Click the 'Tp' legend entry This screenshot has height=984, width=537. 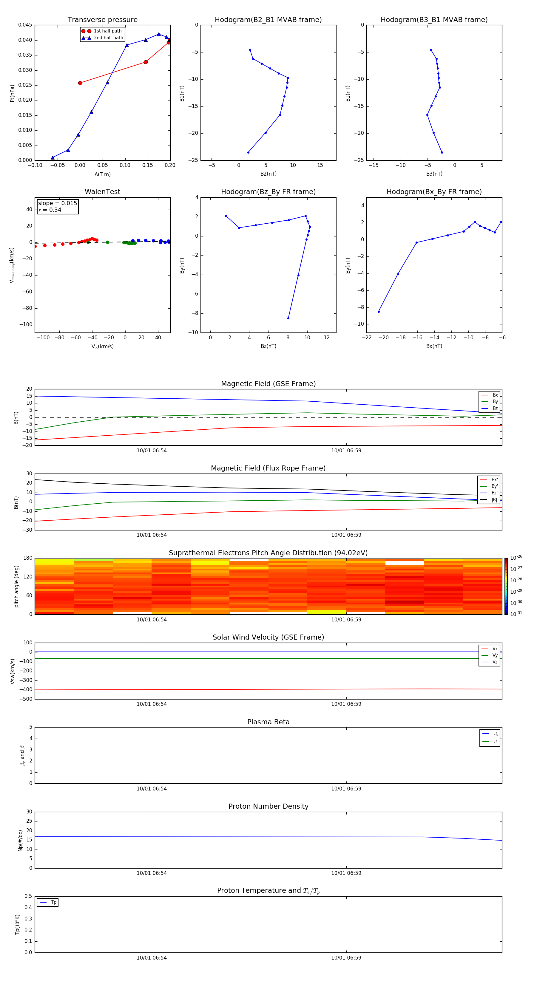(48, 902)
